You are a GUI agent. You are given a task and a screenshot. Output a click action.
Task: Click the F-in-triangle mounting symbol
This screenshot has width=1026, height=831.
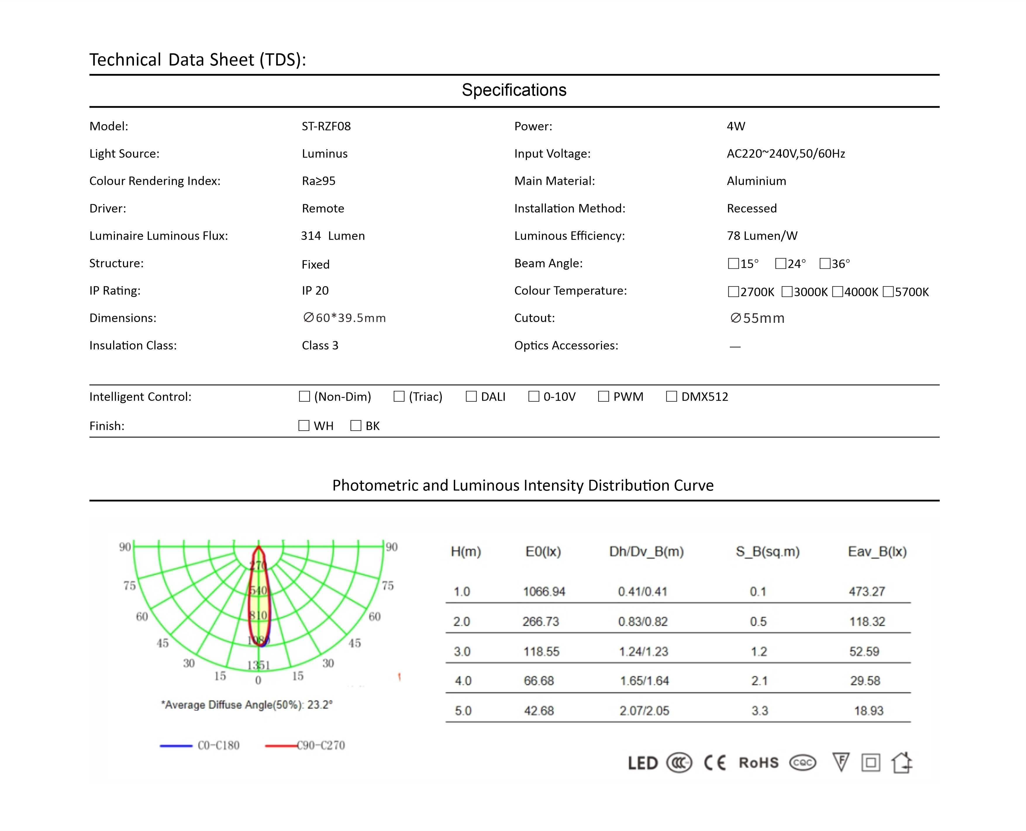[841, 762]
